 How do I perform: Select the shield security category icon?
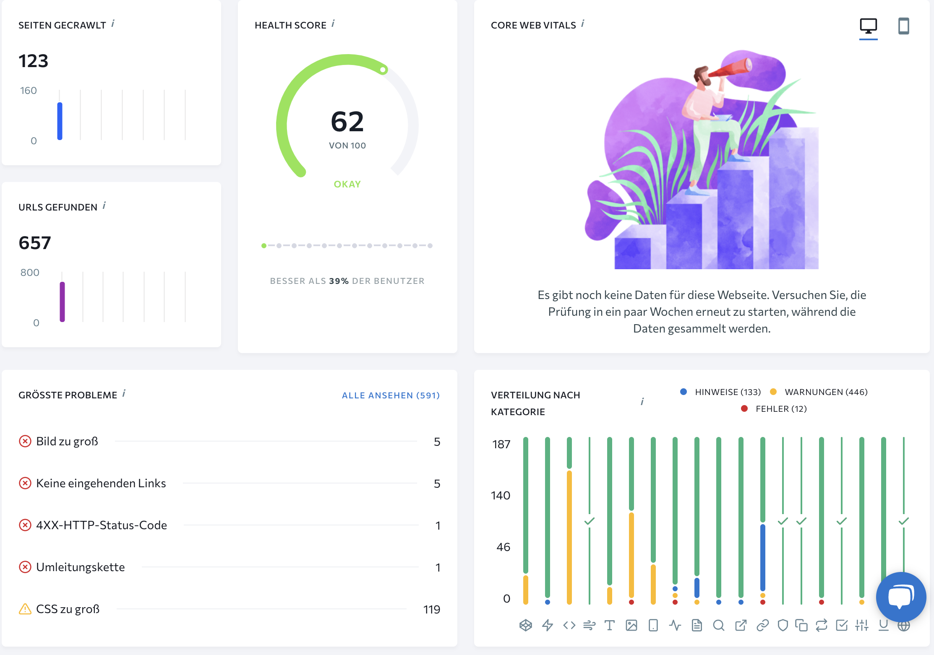(x=783, y=625)
